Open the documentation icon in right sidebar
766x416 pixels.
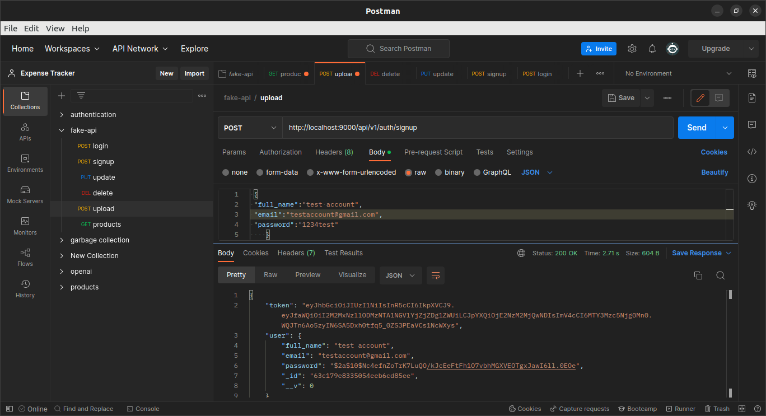[752, 98]
